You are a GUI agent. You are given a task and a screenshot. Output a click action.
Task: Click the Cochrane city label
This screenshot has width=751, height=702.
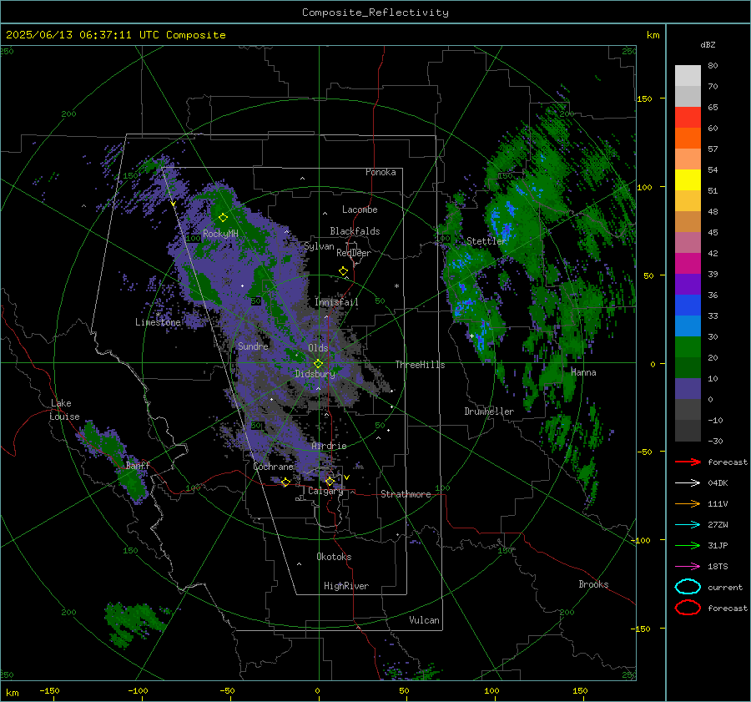[273, 467]
